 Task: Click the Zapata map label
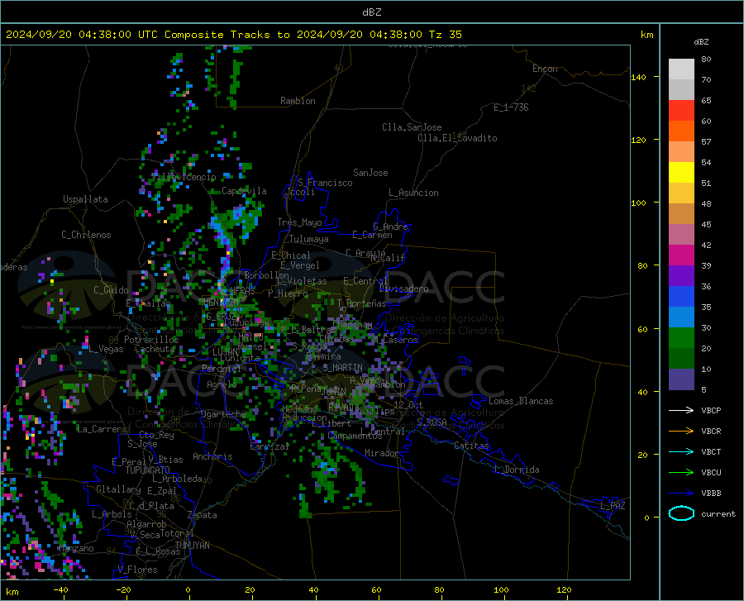(x=203, y=515)
